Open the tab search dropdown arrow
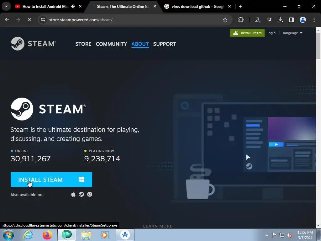Viewport: 321px width, 241px height. pos(6,6)
